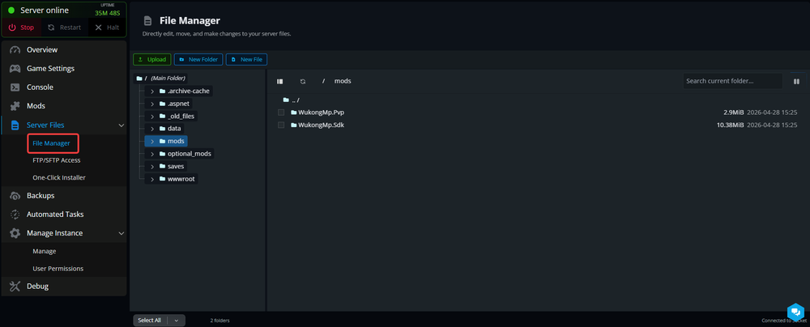Expand the data folder arrow
810x327 pixels.
(152, 129)
